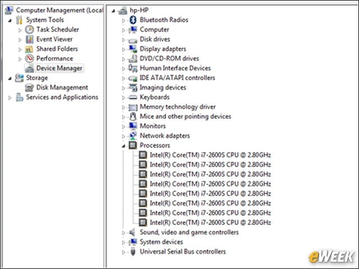Expand Bluetooth Radios category
This screenshot has height=269, width=359.
[123, 21]
